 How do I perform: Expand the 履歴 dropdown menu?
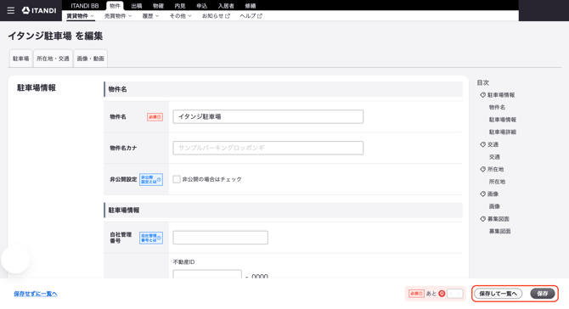point(150,16)
